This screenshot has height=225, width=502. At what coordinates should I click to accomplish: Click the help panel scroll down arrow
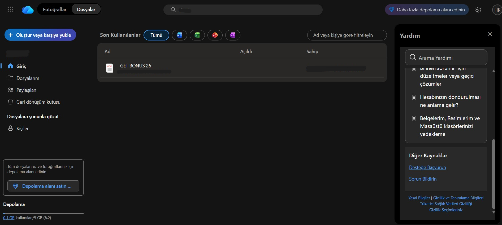point(494,212)
